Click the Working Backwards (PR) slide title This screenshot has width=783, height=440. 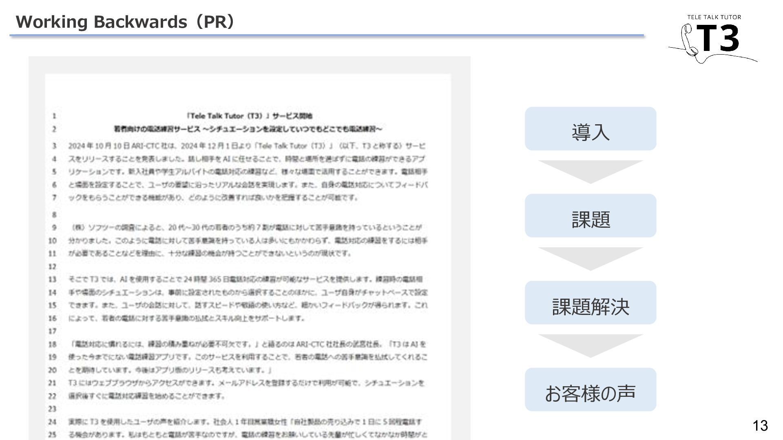(125, 22)
